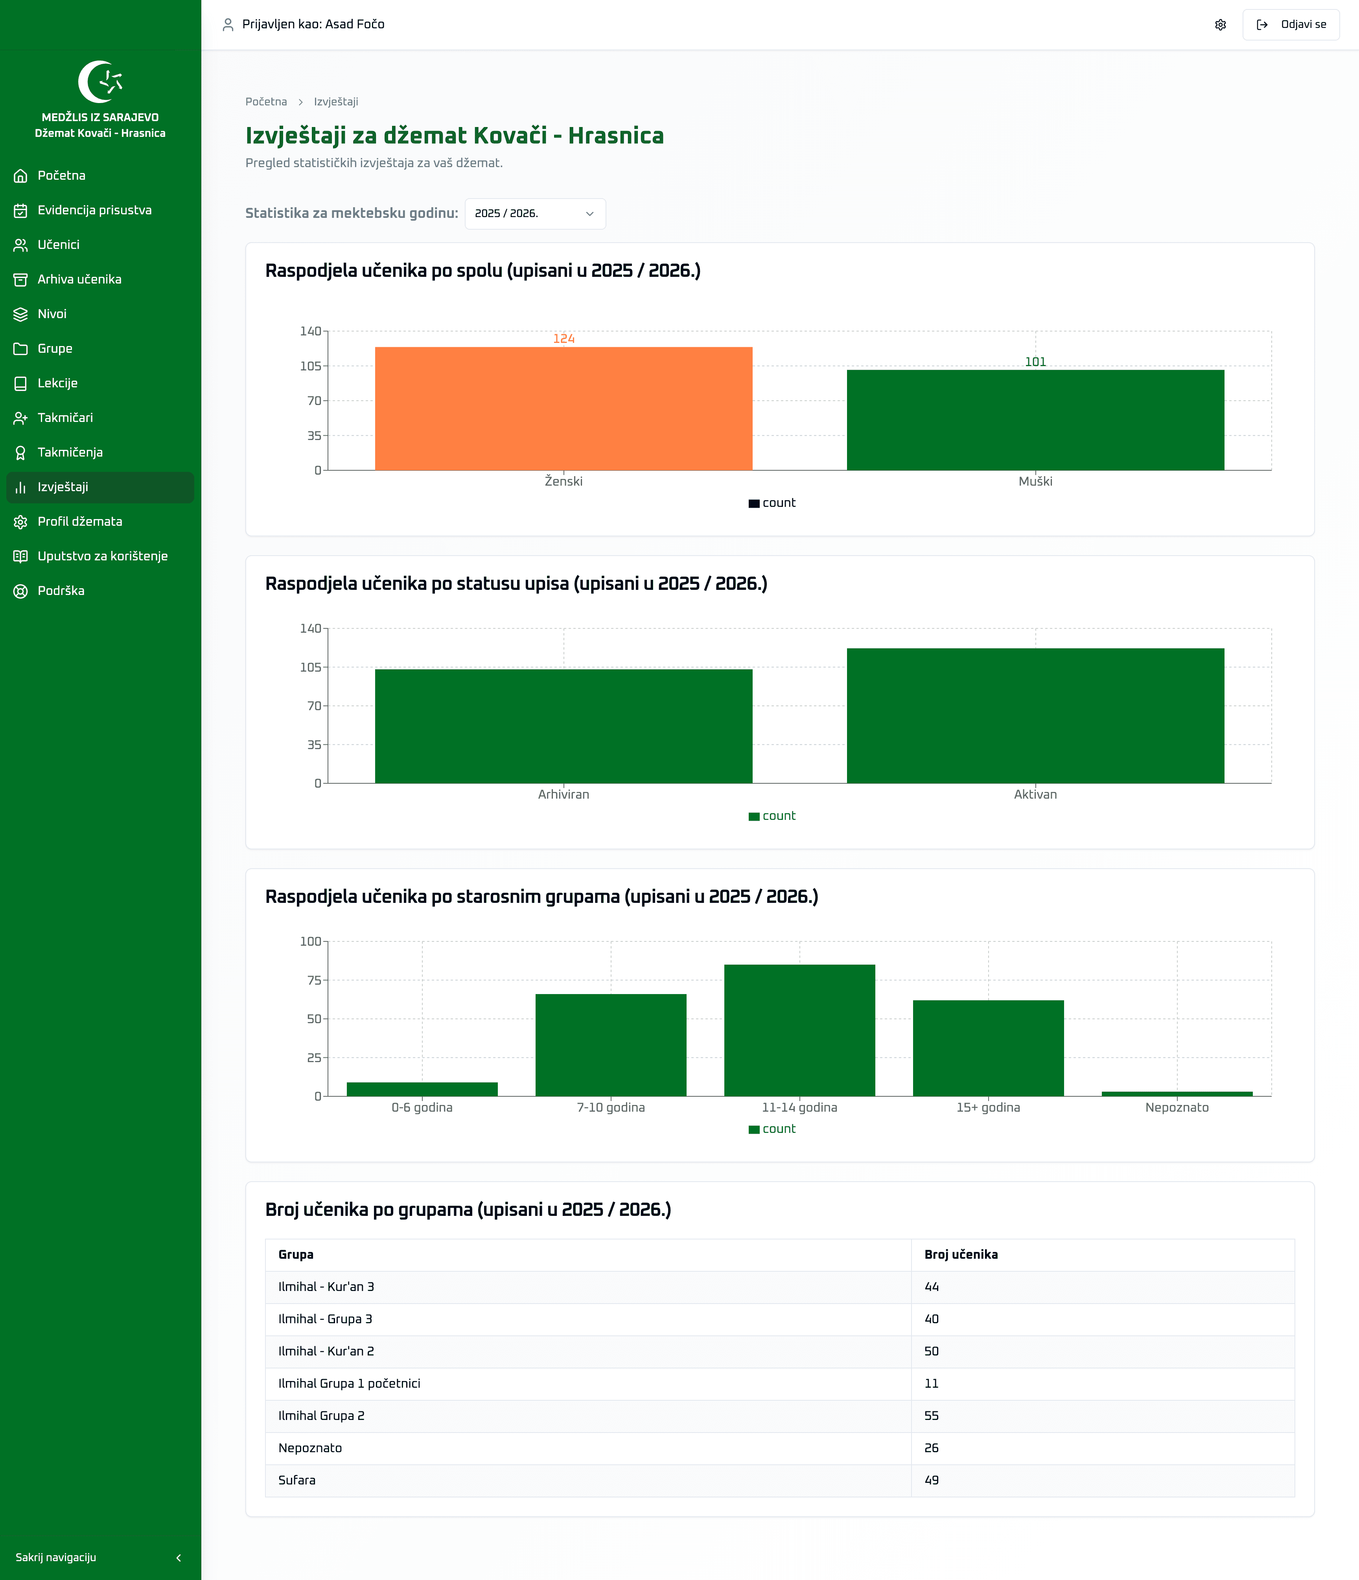1359x1580 pixels.
Task: Toggle count legend in enrollment status chart
Action: coord(772,816)
